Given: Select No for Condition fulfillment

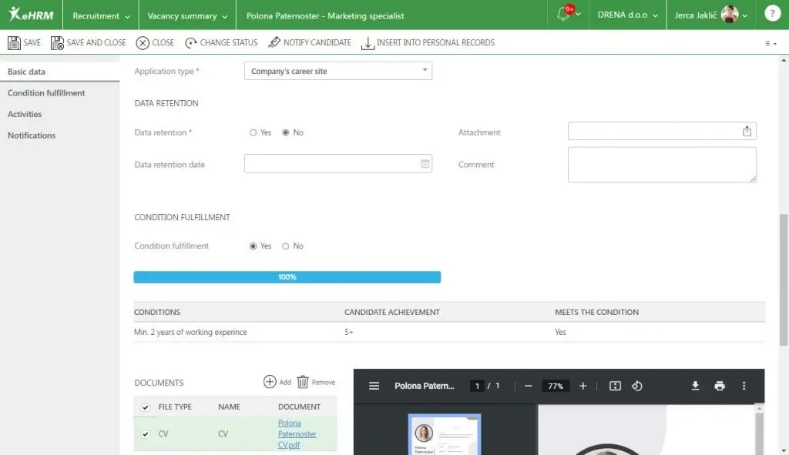Looking at the screenshot, I should pos(286,246).
